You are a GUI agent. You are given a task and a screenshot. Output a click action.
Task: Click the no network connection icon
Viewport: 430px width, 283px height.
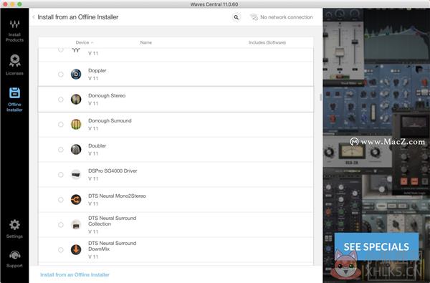(x=254, y=17)
